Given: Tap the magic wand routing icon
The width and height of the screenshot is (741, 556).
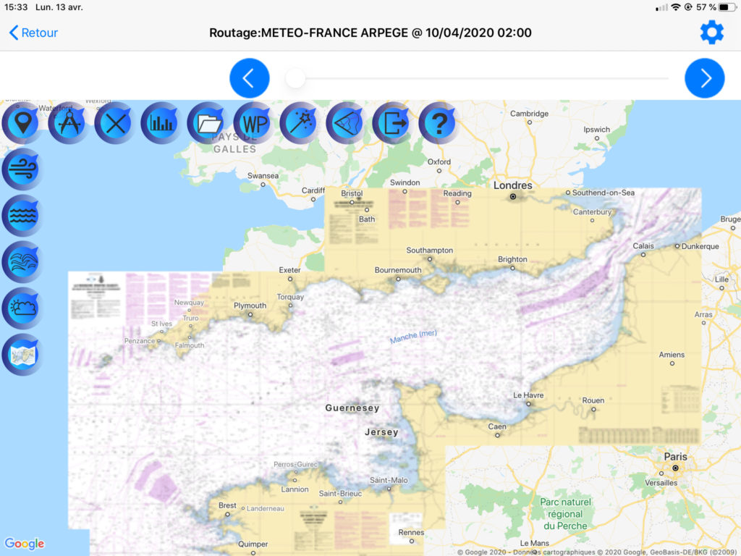Looking at the screenshot, I should 300,123.
